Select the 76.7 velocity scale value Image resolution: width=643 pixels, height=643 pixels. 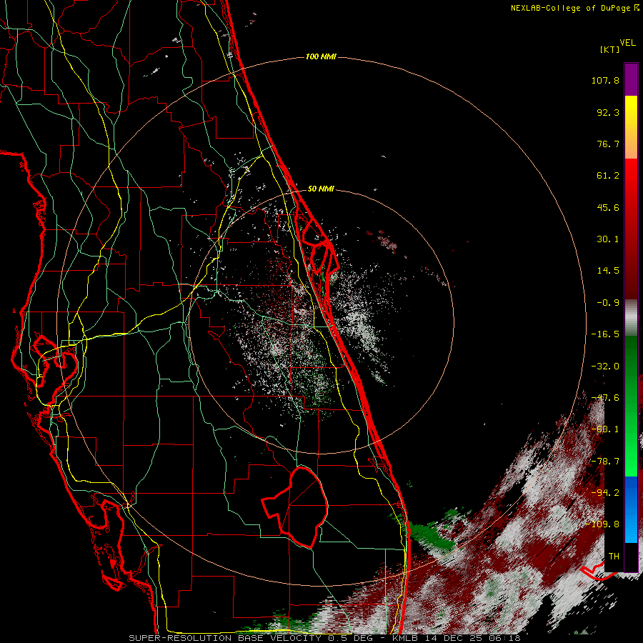coord(608,144)
